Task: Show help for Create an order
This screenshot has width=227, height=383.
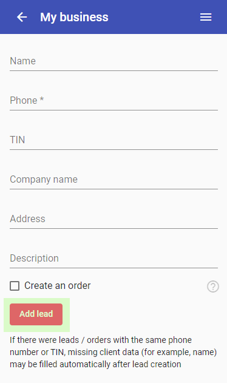Action: tap(213, 286)
